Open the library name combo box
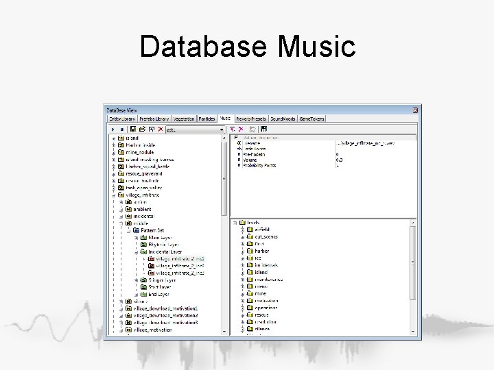The image size is (494, 370). coord(195,129)
